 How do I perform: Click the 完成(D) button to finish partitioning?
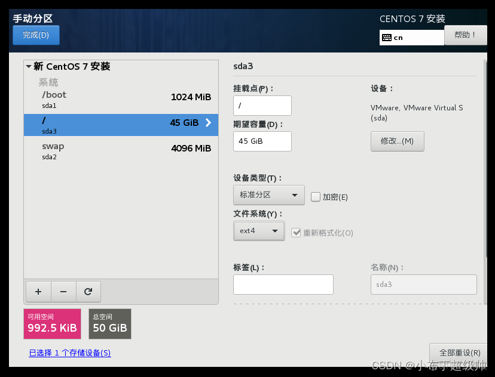pyautogui.click(x=35, y=35)
